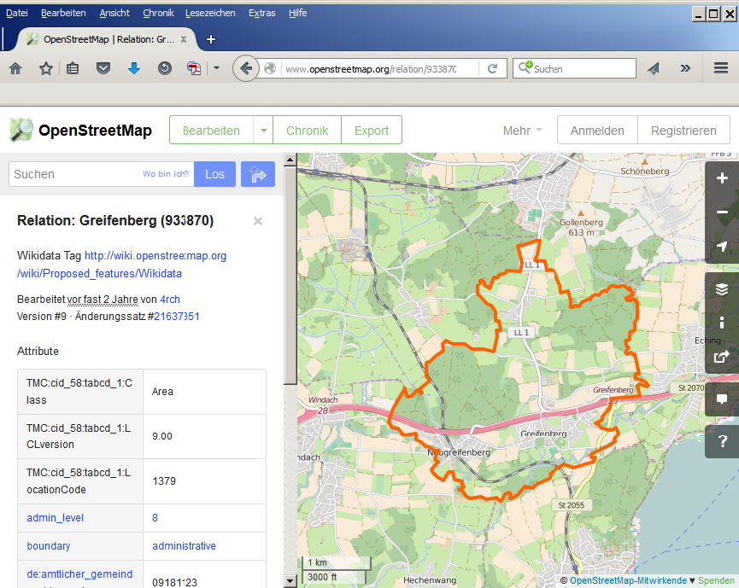Click the OpenStreetMap logo
The image size is (739, 588).
80,131
